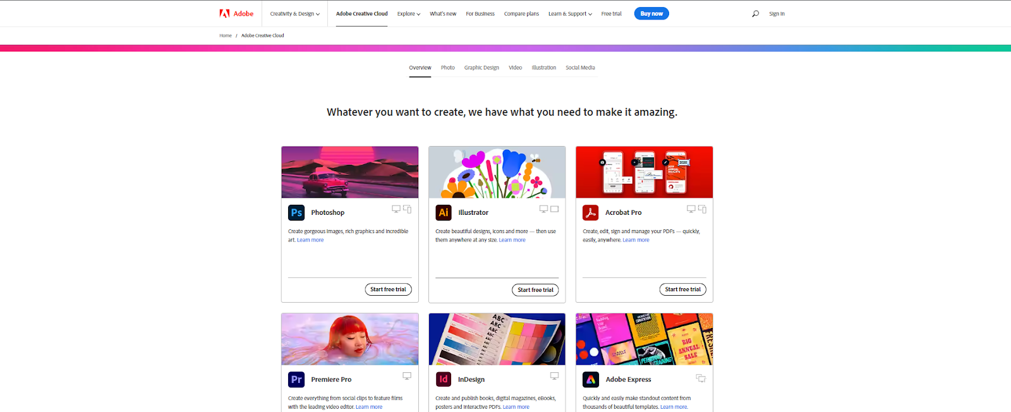Click desktop device icon on Photoshop card
This screenshot has height=412, width=1011.
[x=396, y=209]
